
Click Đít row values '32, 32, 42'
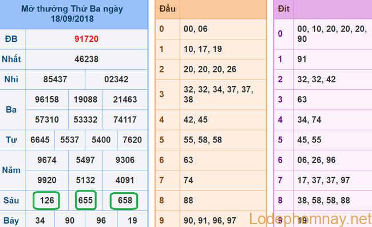[316, 79]
